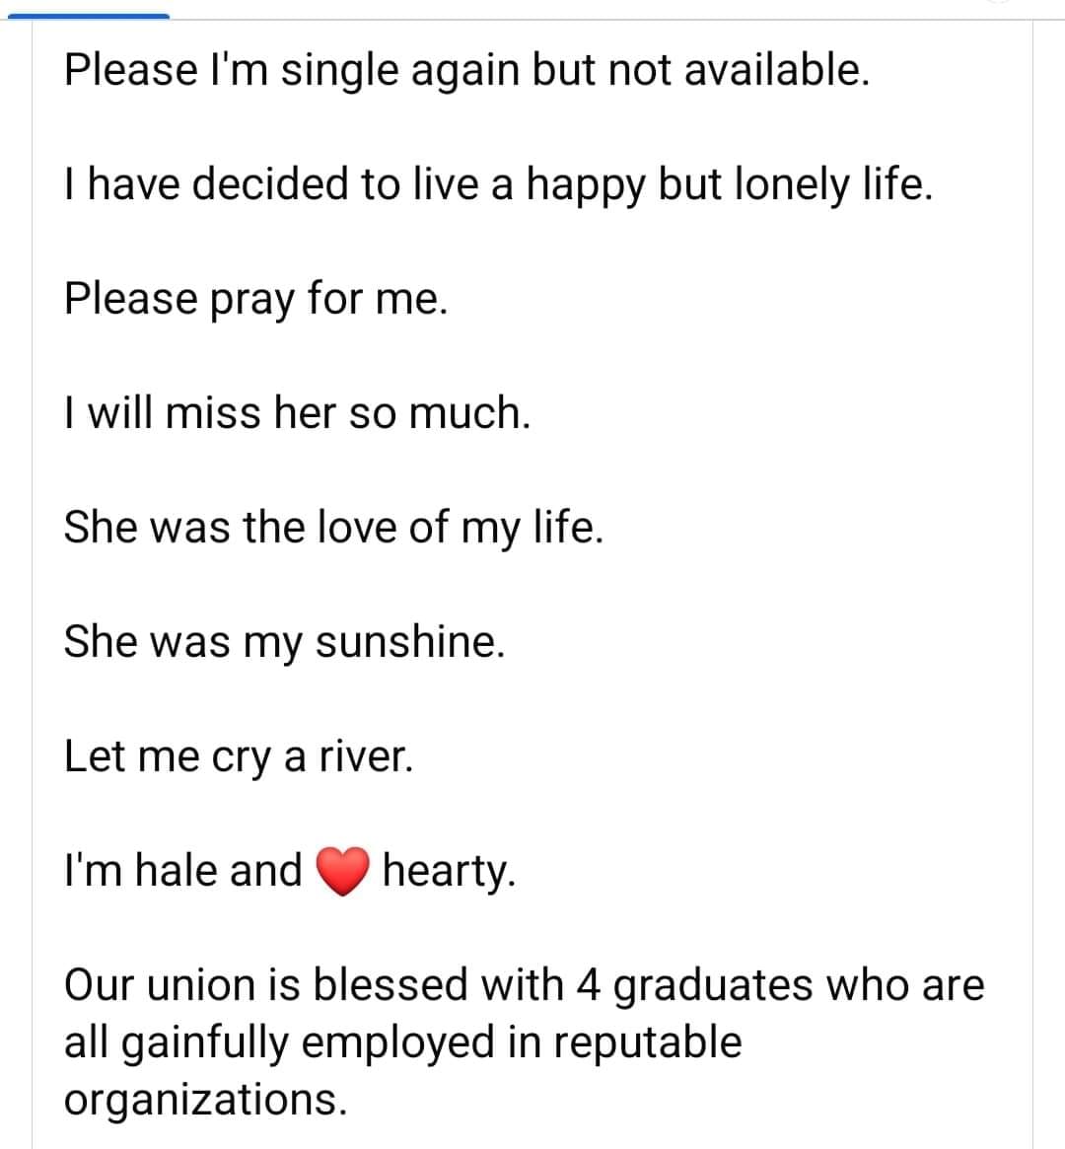The image size is (1065, 1149).
Task: Click the word "hearty." after the heart
Action: [449, 871]
